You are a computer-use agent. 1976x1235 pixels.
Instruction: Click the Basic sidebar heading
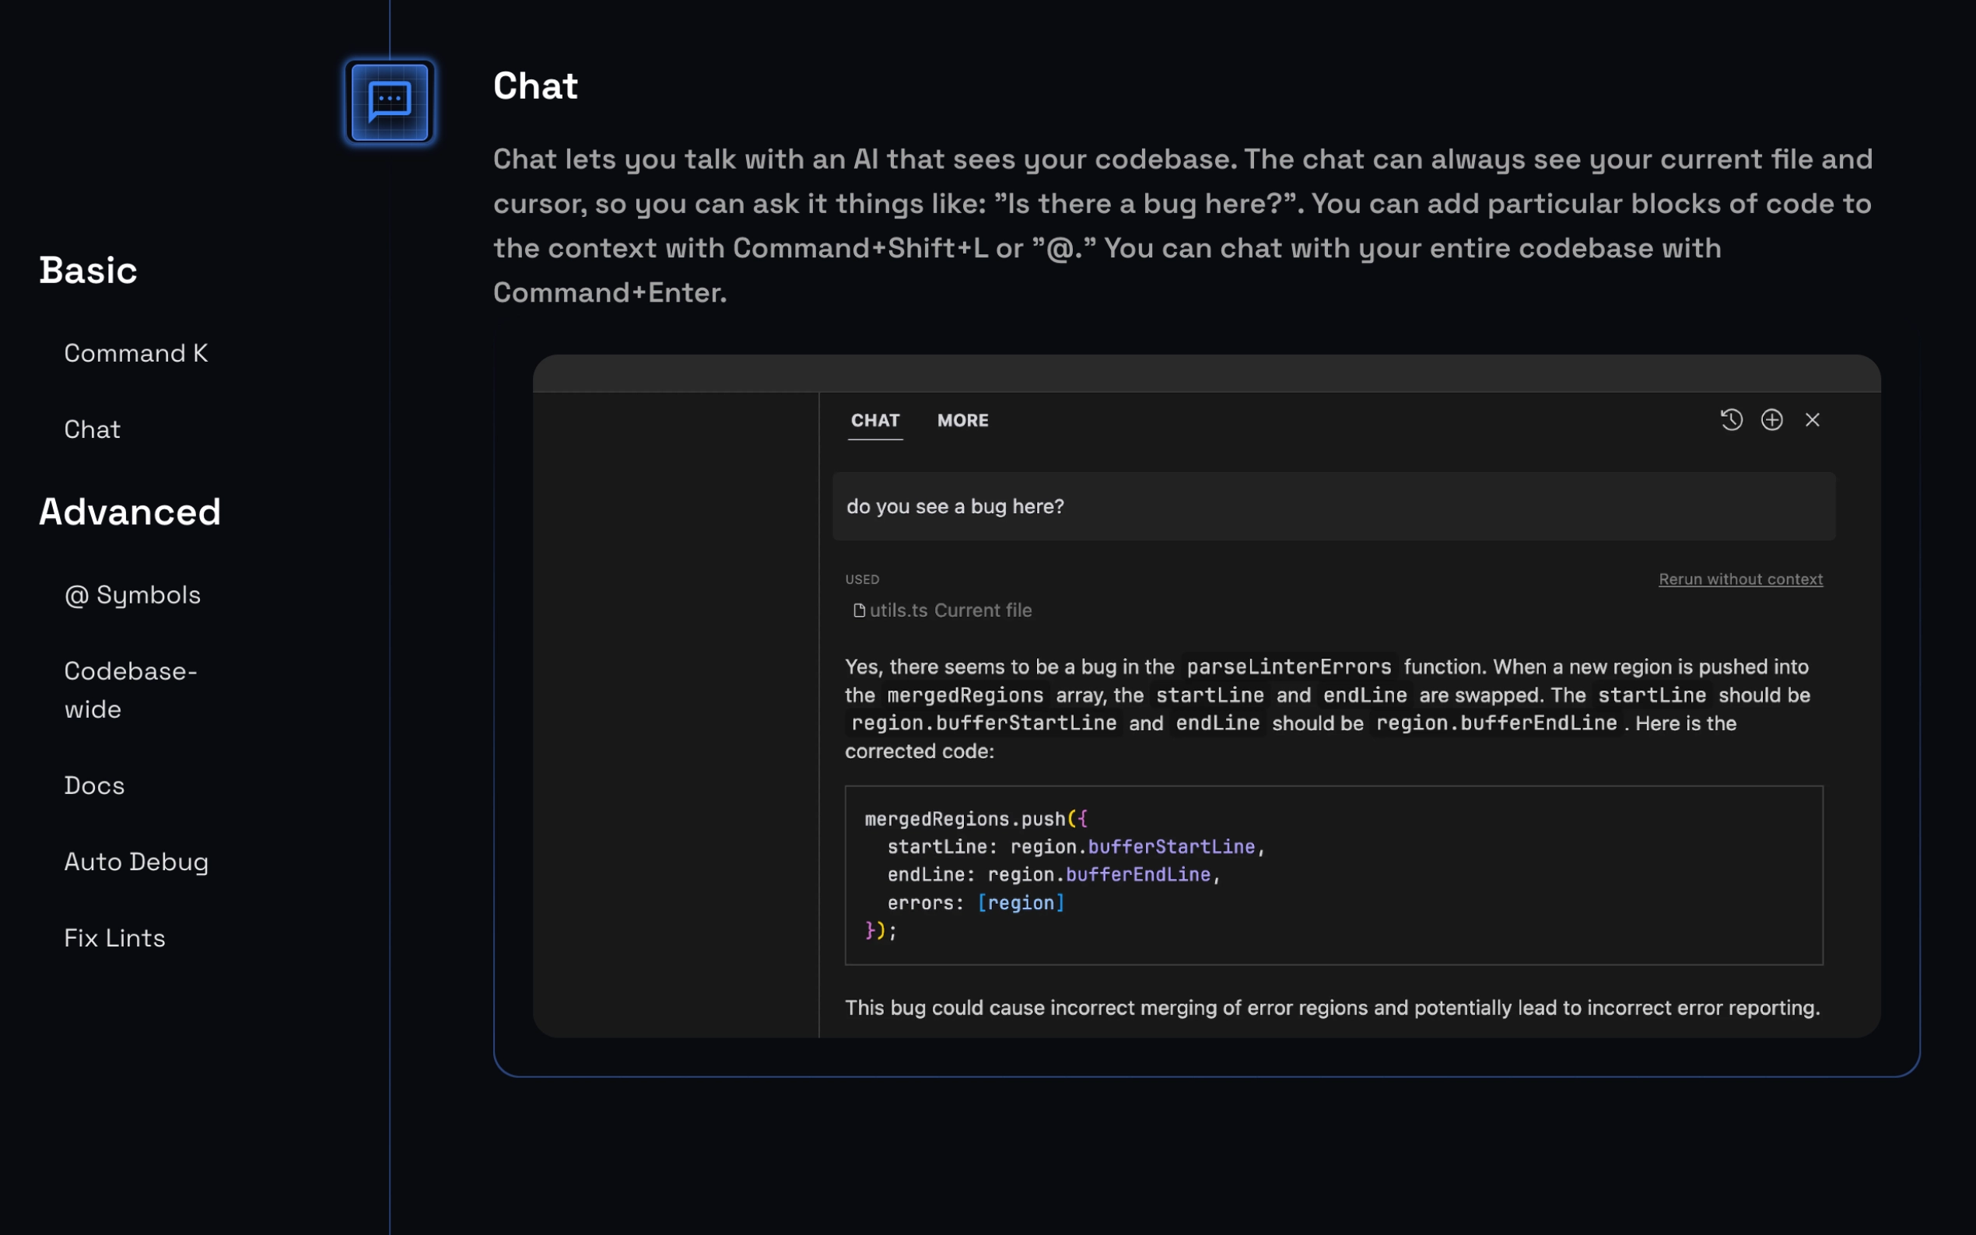click(x=88, y=271)
